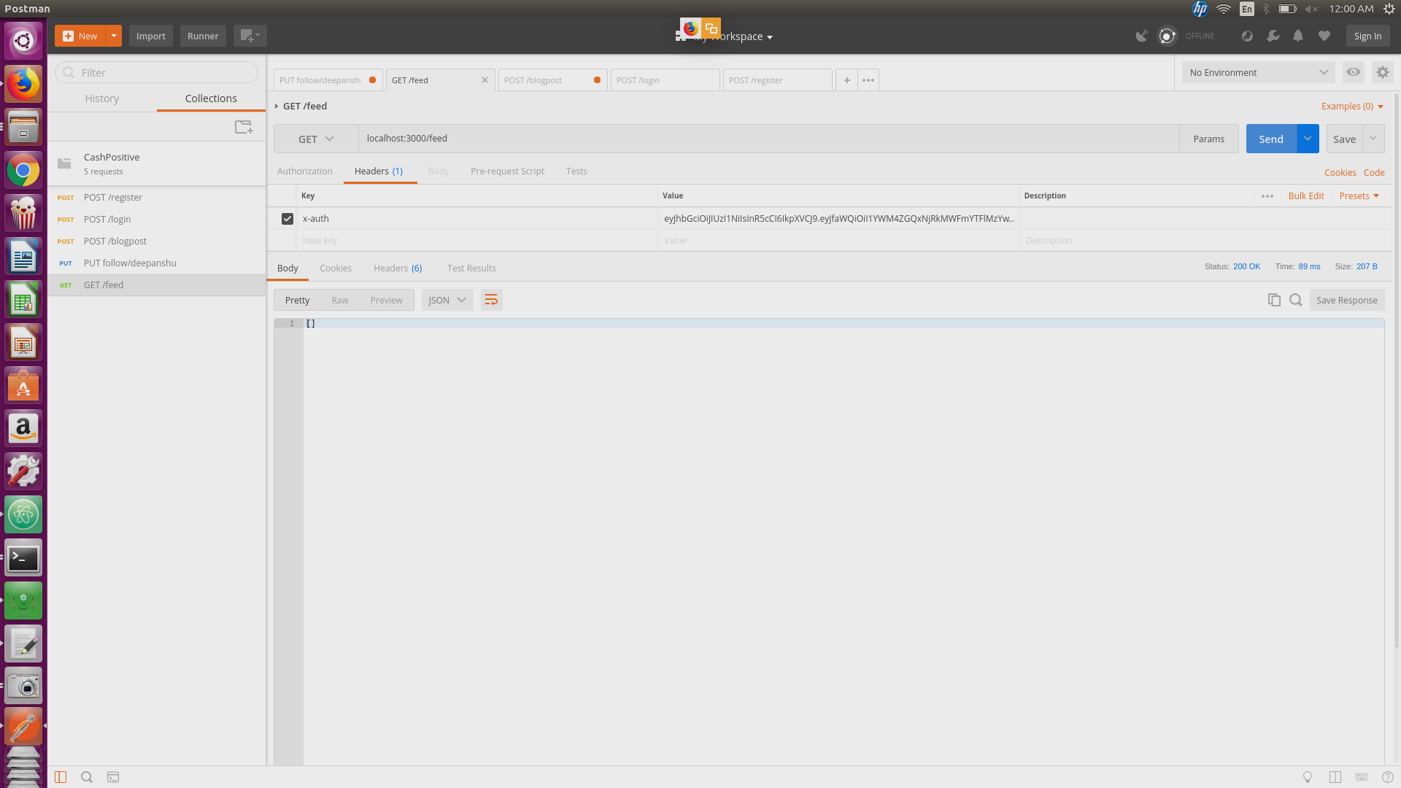Switch to the History tab
This screenshot has width=1401, height=788.
(101, 98)
